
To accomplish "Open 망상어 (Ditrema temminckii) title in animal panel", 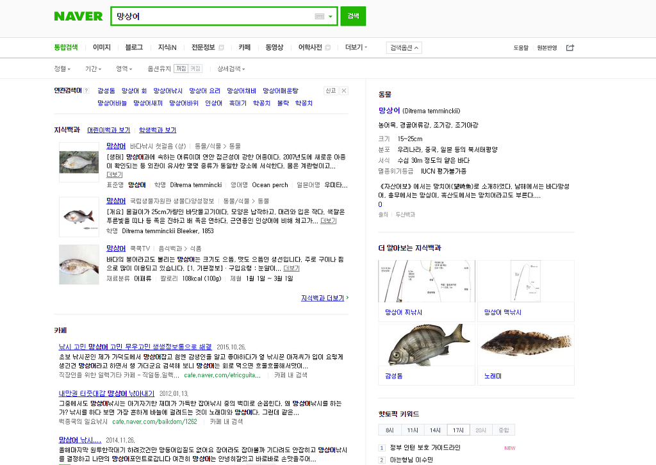I will click(389, 110).
